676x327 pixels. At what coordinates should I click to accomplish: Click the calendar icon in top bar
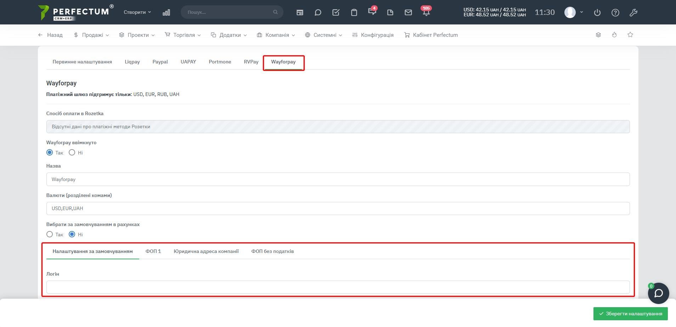pyautogui.click(x=300, y=12)
